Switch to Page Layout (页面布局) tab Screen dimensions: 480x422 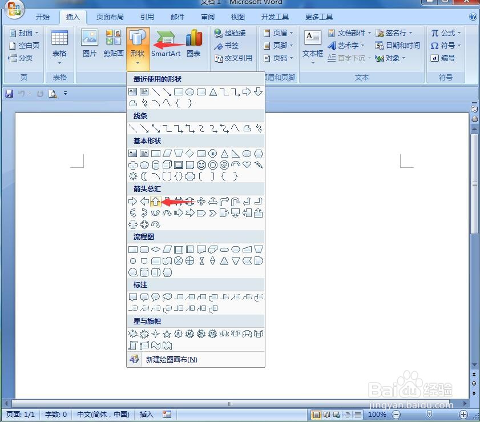click(110, 17)
